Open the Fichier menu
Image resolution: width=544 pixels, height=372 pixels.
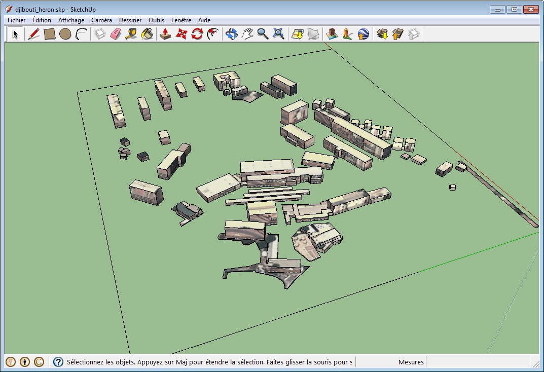[x=16, y=20]
